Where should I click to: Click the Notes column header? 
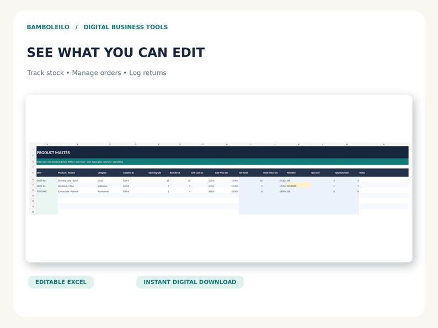tap(383, 173)
